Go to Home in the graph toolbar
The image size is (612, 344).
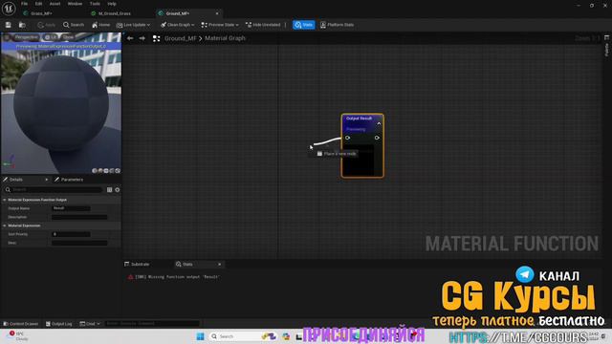(100, 25)
